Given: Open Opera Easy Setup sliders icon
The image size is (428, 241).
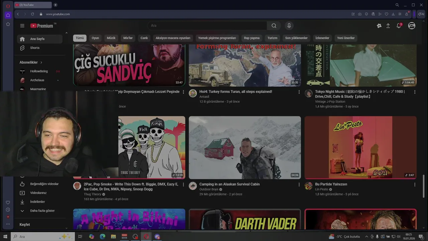Looking at the screenshot, I should tap(400, 14).
